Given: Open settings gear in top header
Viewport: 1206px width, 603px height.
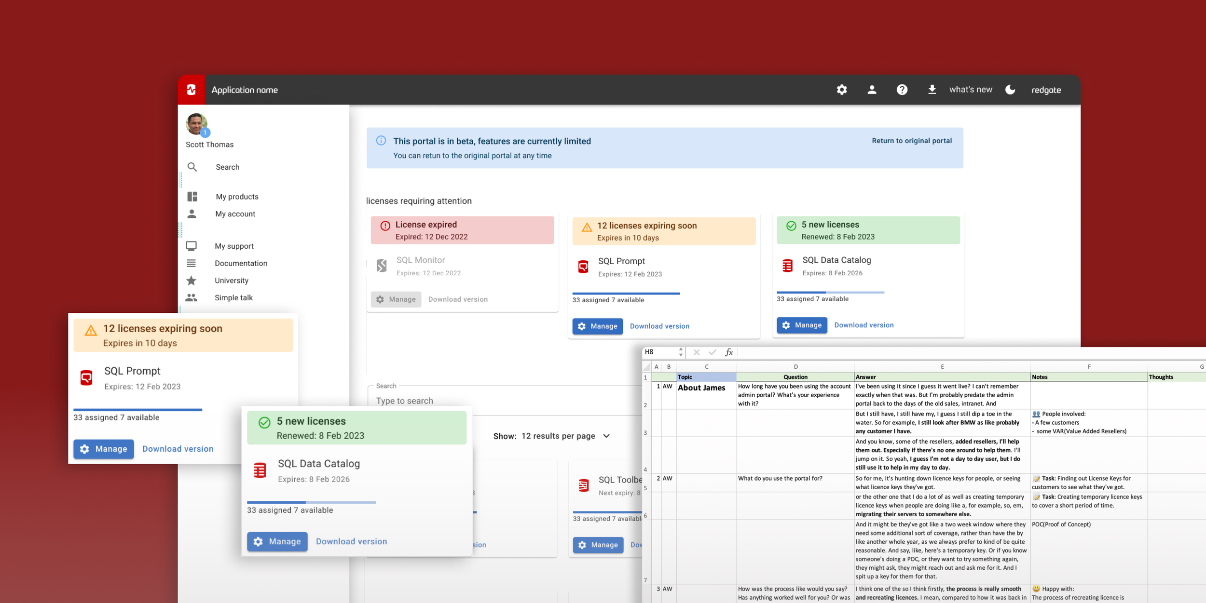Looking at the screenshot, I should 842,90.
